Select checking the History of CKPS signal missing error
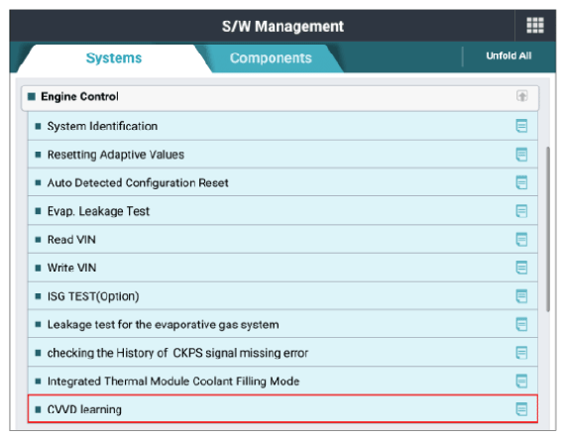The height and width of the screenshot is (440, 566). tap(283, 353)
